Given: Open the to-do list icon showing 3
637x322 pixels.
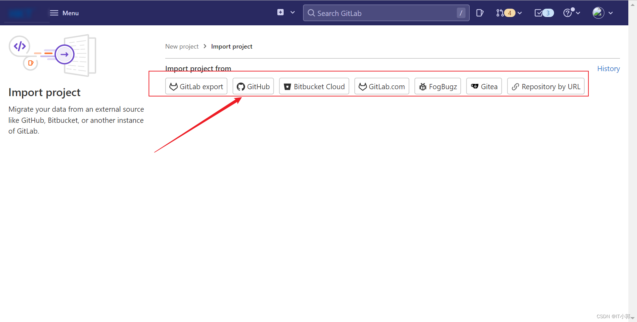Looking at the screenshot, I should click(x=544, y=13).
